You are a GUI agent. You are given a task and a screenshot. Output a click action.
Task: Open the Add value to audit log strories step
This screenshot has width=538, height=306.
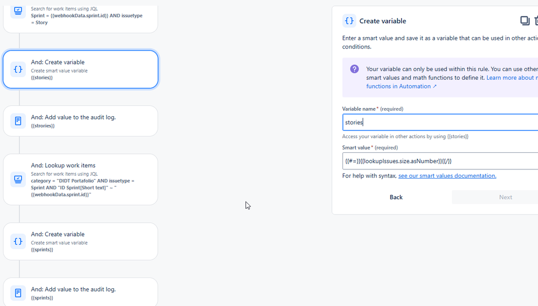(81, 120)
